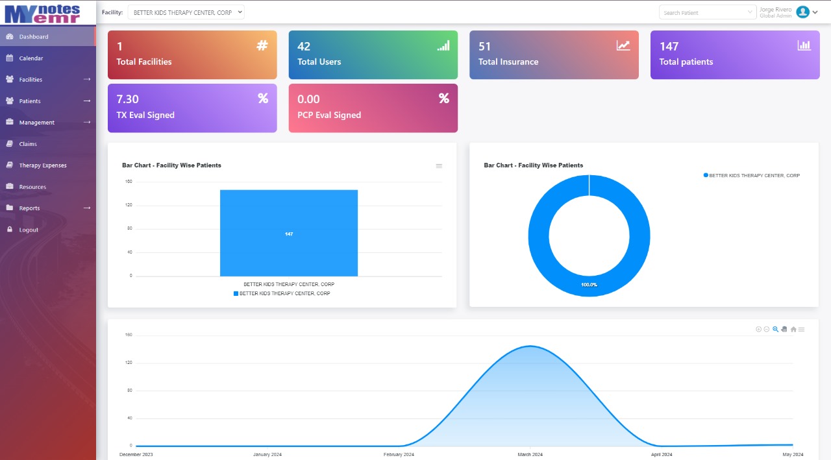
Task: Open the bar chart hamburger menu icon
Action: 439,166
